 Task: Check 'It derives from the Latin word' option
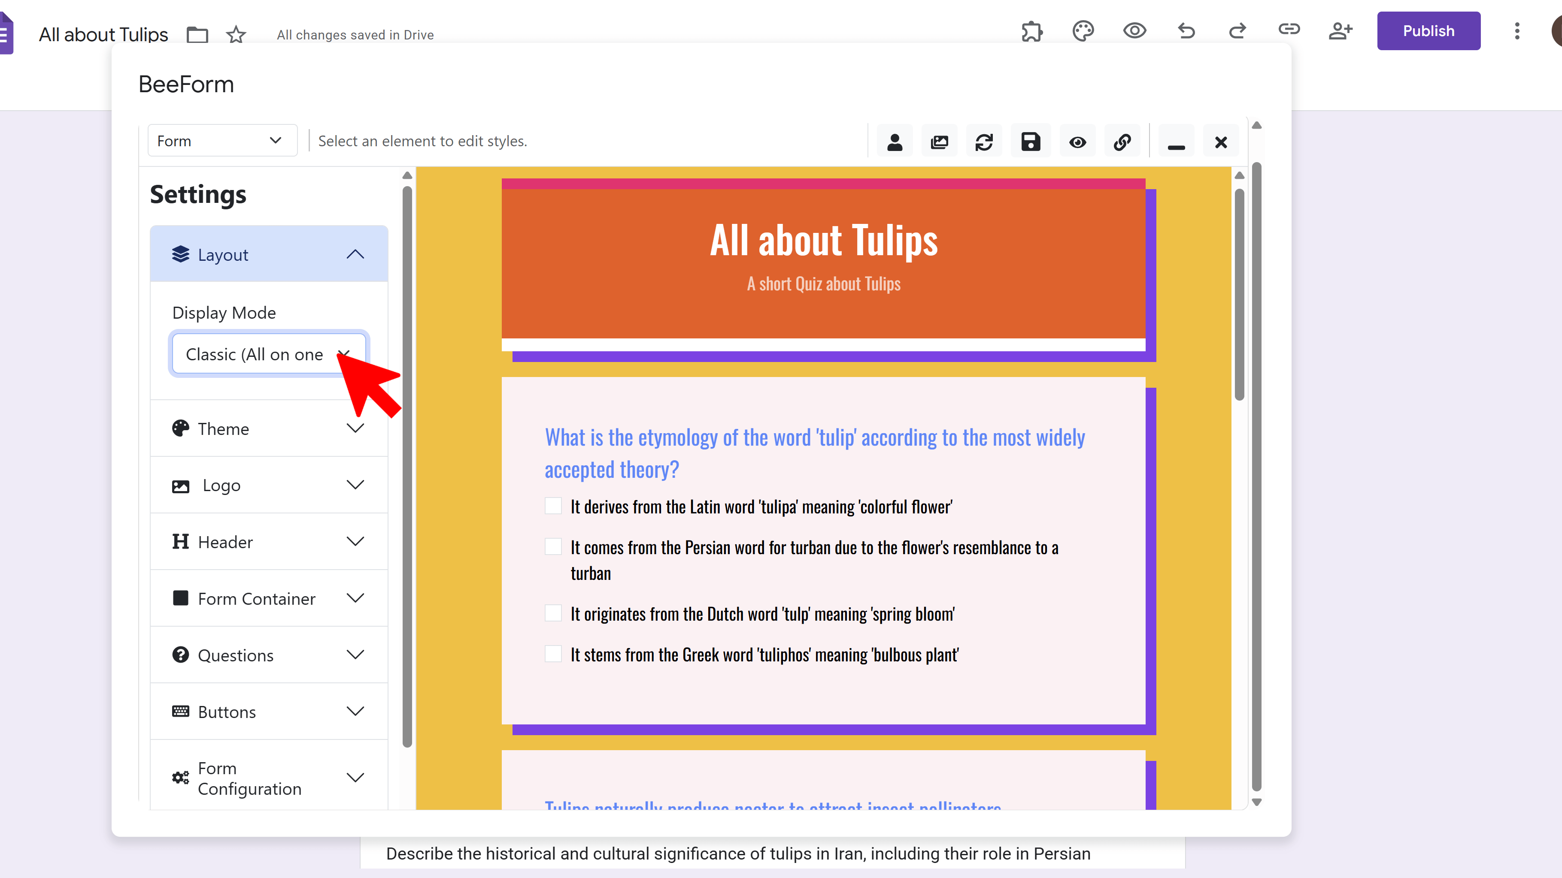point(553,506)
